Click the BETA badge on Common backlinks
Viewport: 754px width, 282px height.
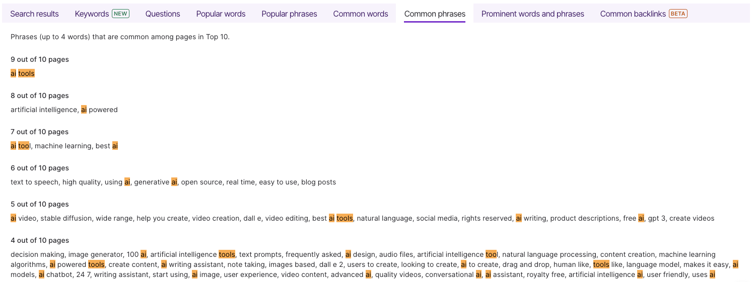click(x=678, y=14)
